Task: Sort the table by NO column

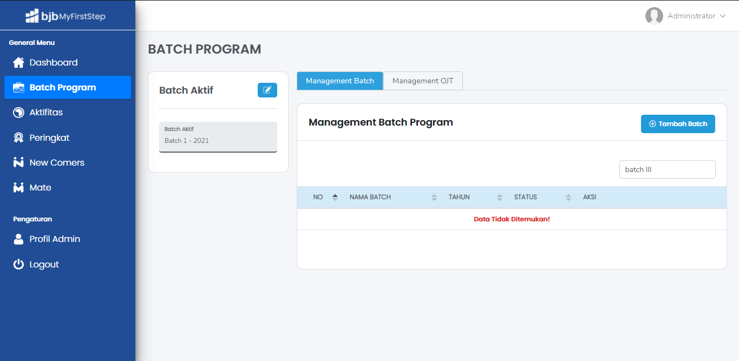Action: (x=335, y=197)
